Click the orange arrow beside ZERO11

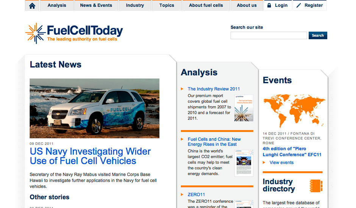click(x=182, y=195)
